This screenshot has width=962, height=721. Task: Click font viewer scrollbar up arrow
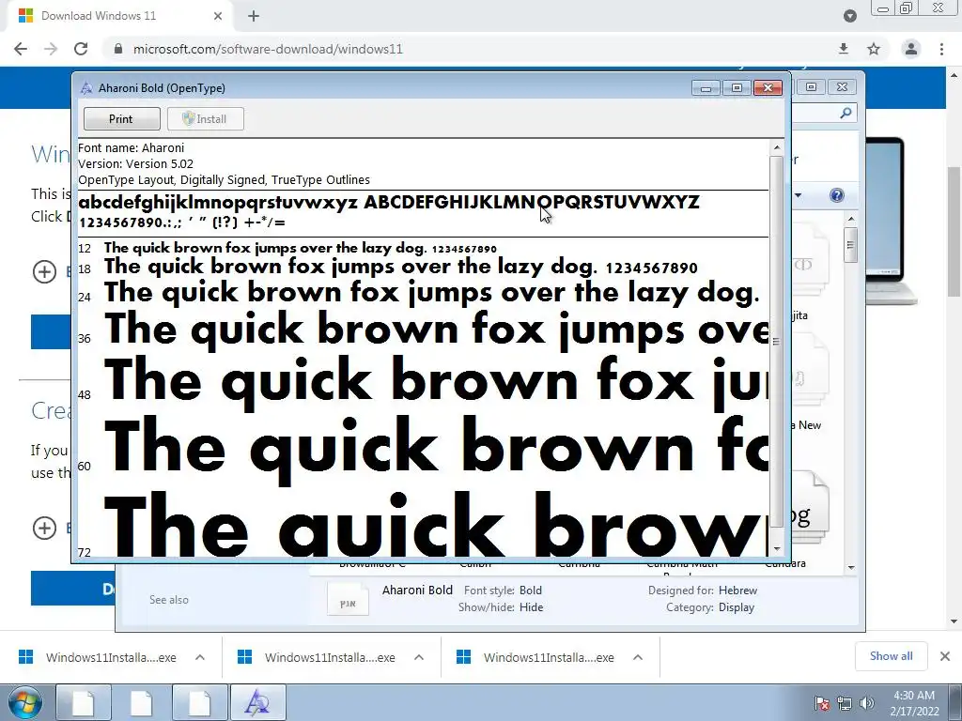pos(777,147)
